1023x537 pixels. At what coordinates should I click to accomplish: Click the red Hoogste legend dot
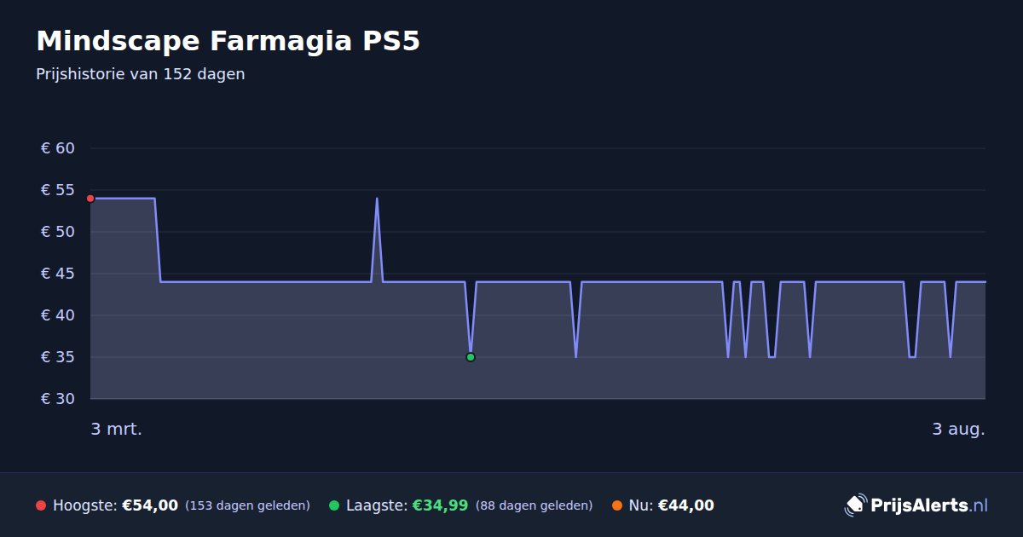tap(41, 505)
